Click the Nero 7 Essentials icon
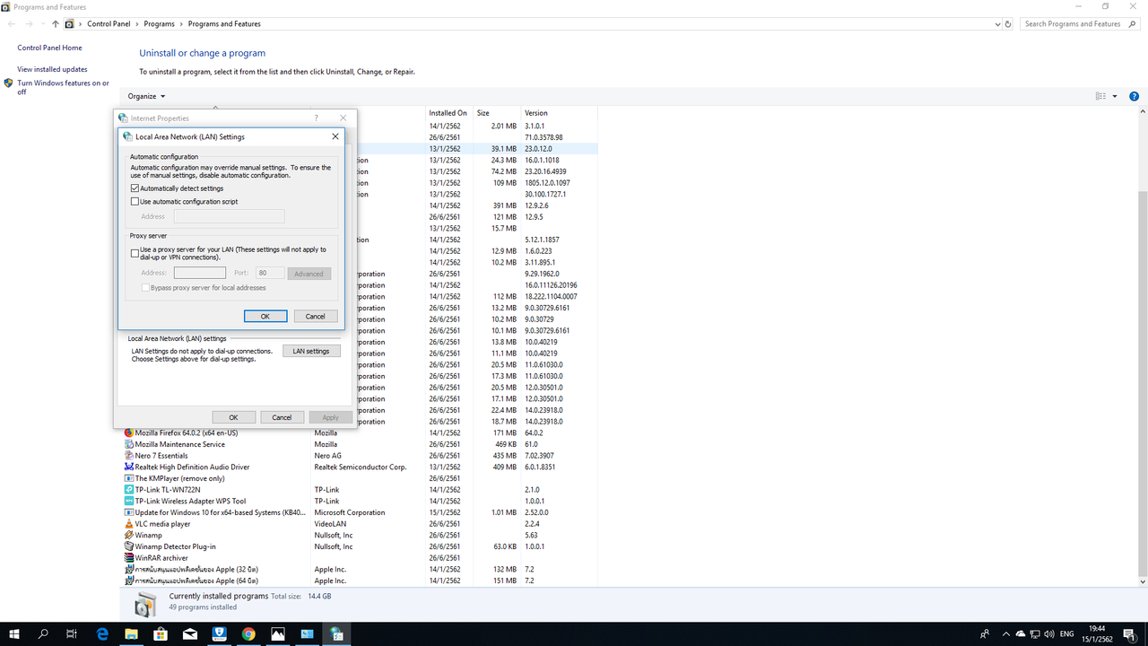The height and width of the screenshot is (646, 1148). 129,456
